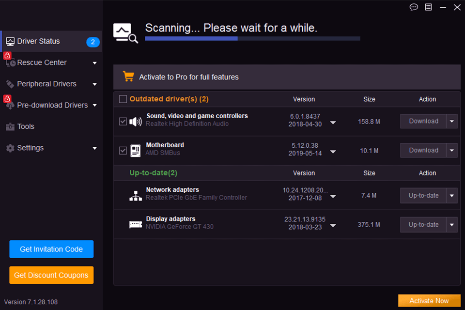Screen dimensions: 465x310
Task: Click the Up-to-date button for NVIDIA GeForce
Action: click(423, 225)
